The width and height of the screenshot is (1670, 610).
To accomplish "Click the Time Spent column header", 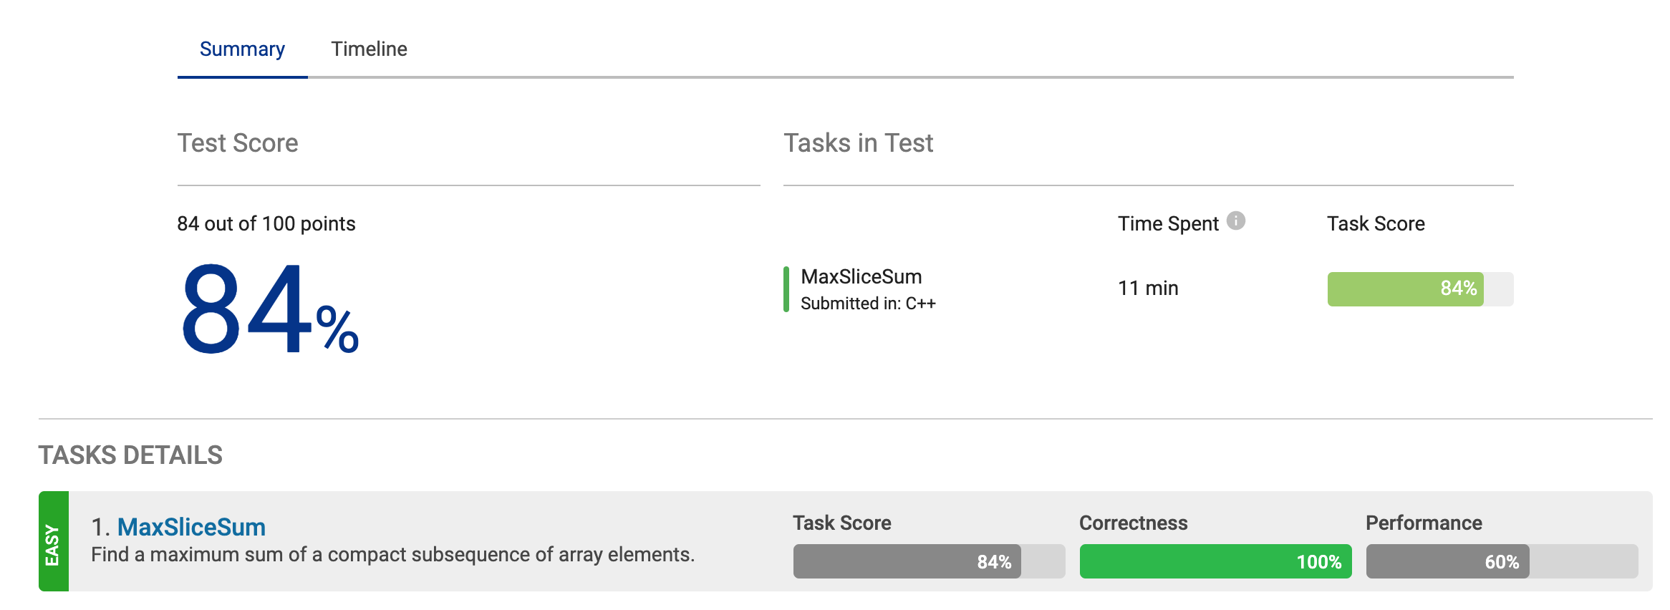I will coord(1168,223).
